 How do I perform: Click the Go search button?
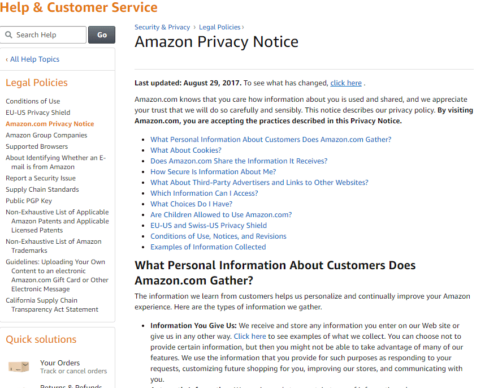coord(102,35)
